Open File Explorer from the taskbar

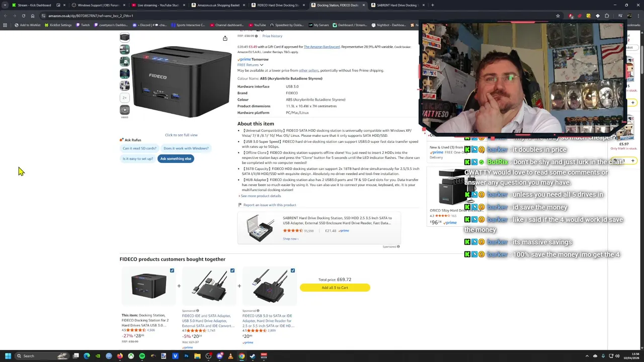pos(197,356)
